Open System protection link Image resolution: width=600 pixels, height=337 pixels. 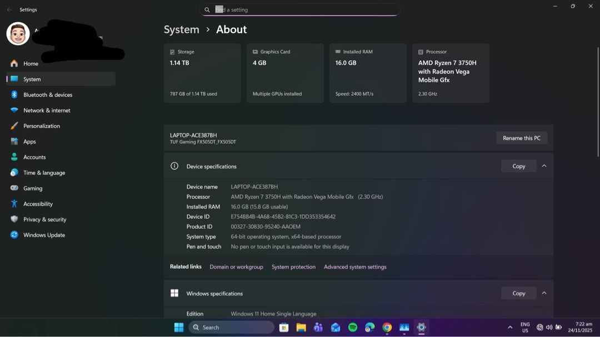[293, 267]
